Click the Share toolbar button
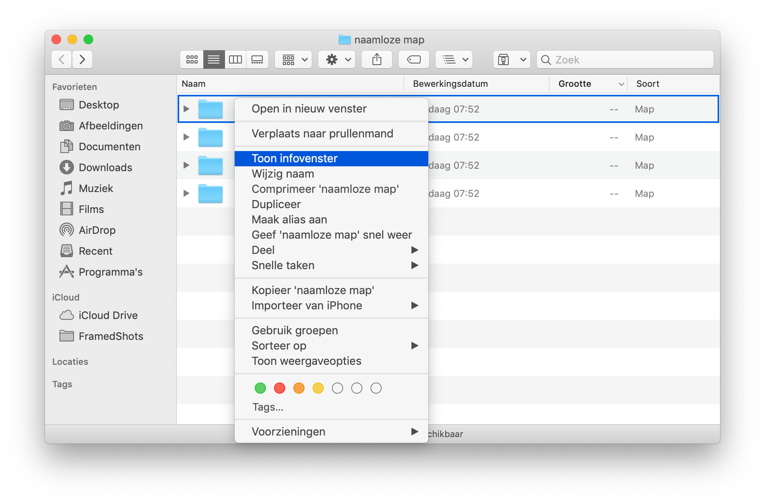The image size is (765, 503). [377, 59]
